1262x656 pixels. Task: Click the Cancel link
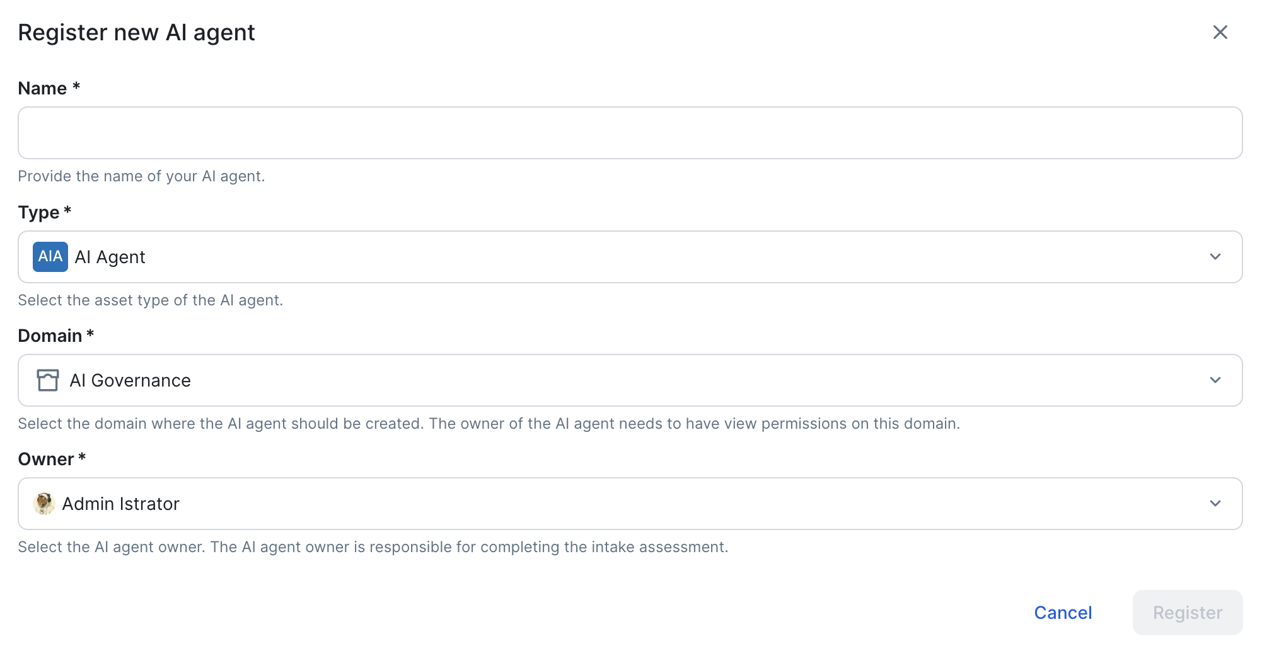pyautogui.click(x=1063, y=613)
